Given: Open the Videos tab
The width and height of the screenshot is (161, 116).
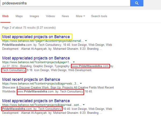Looking at the screenshot, I should [50, 16].
